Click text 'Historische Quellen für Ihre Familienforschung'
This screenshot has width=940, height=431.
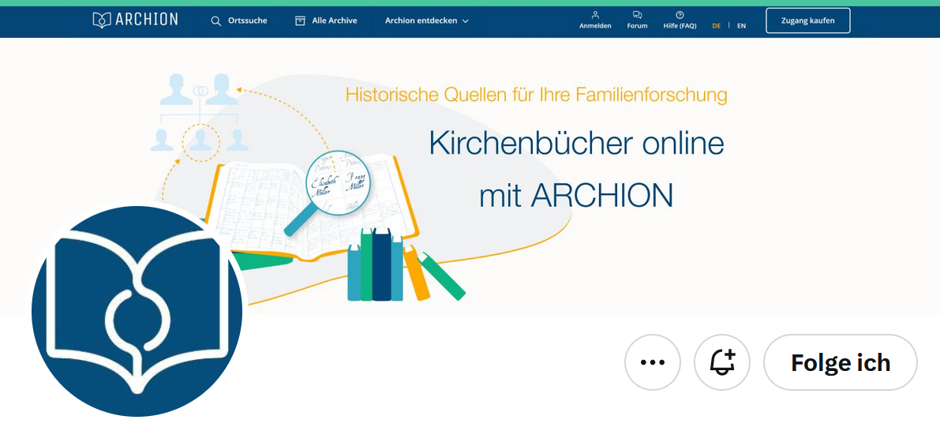tap(537, 95)
